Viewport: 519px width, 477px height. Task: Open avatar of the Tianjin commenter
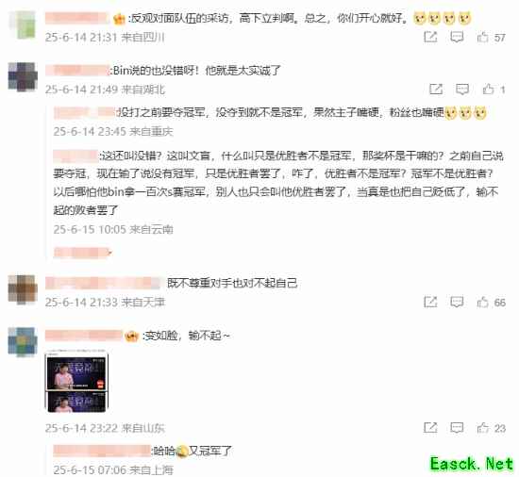click(23, 289)
